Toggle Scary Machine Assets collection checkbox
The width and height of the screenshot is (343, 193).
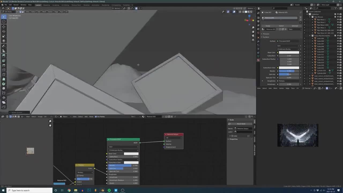pyautogui.click(x=335, y=36)
